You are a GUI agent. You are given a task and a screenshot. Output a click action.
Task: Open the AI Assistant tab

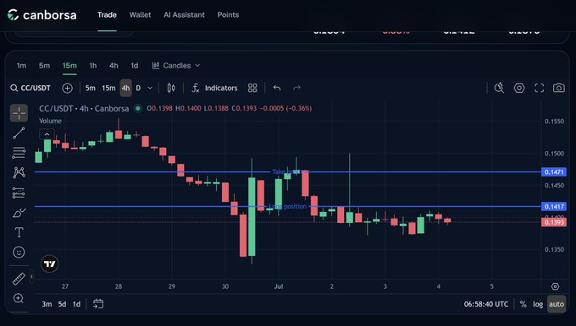tap(184, 15)
